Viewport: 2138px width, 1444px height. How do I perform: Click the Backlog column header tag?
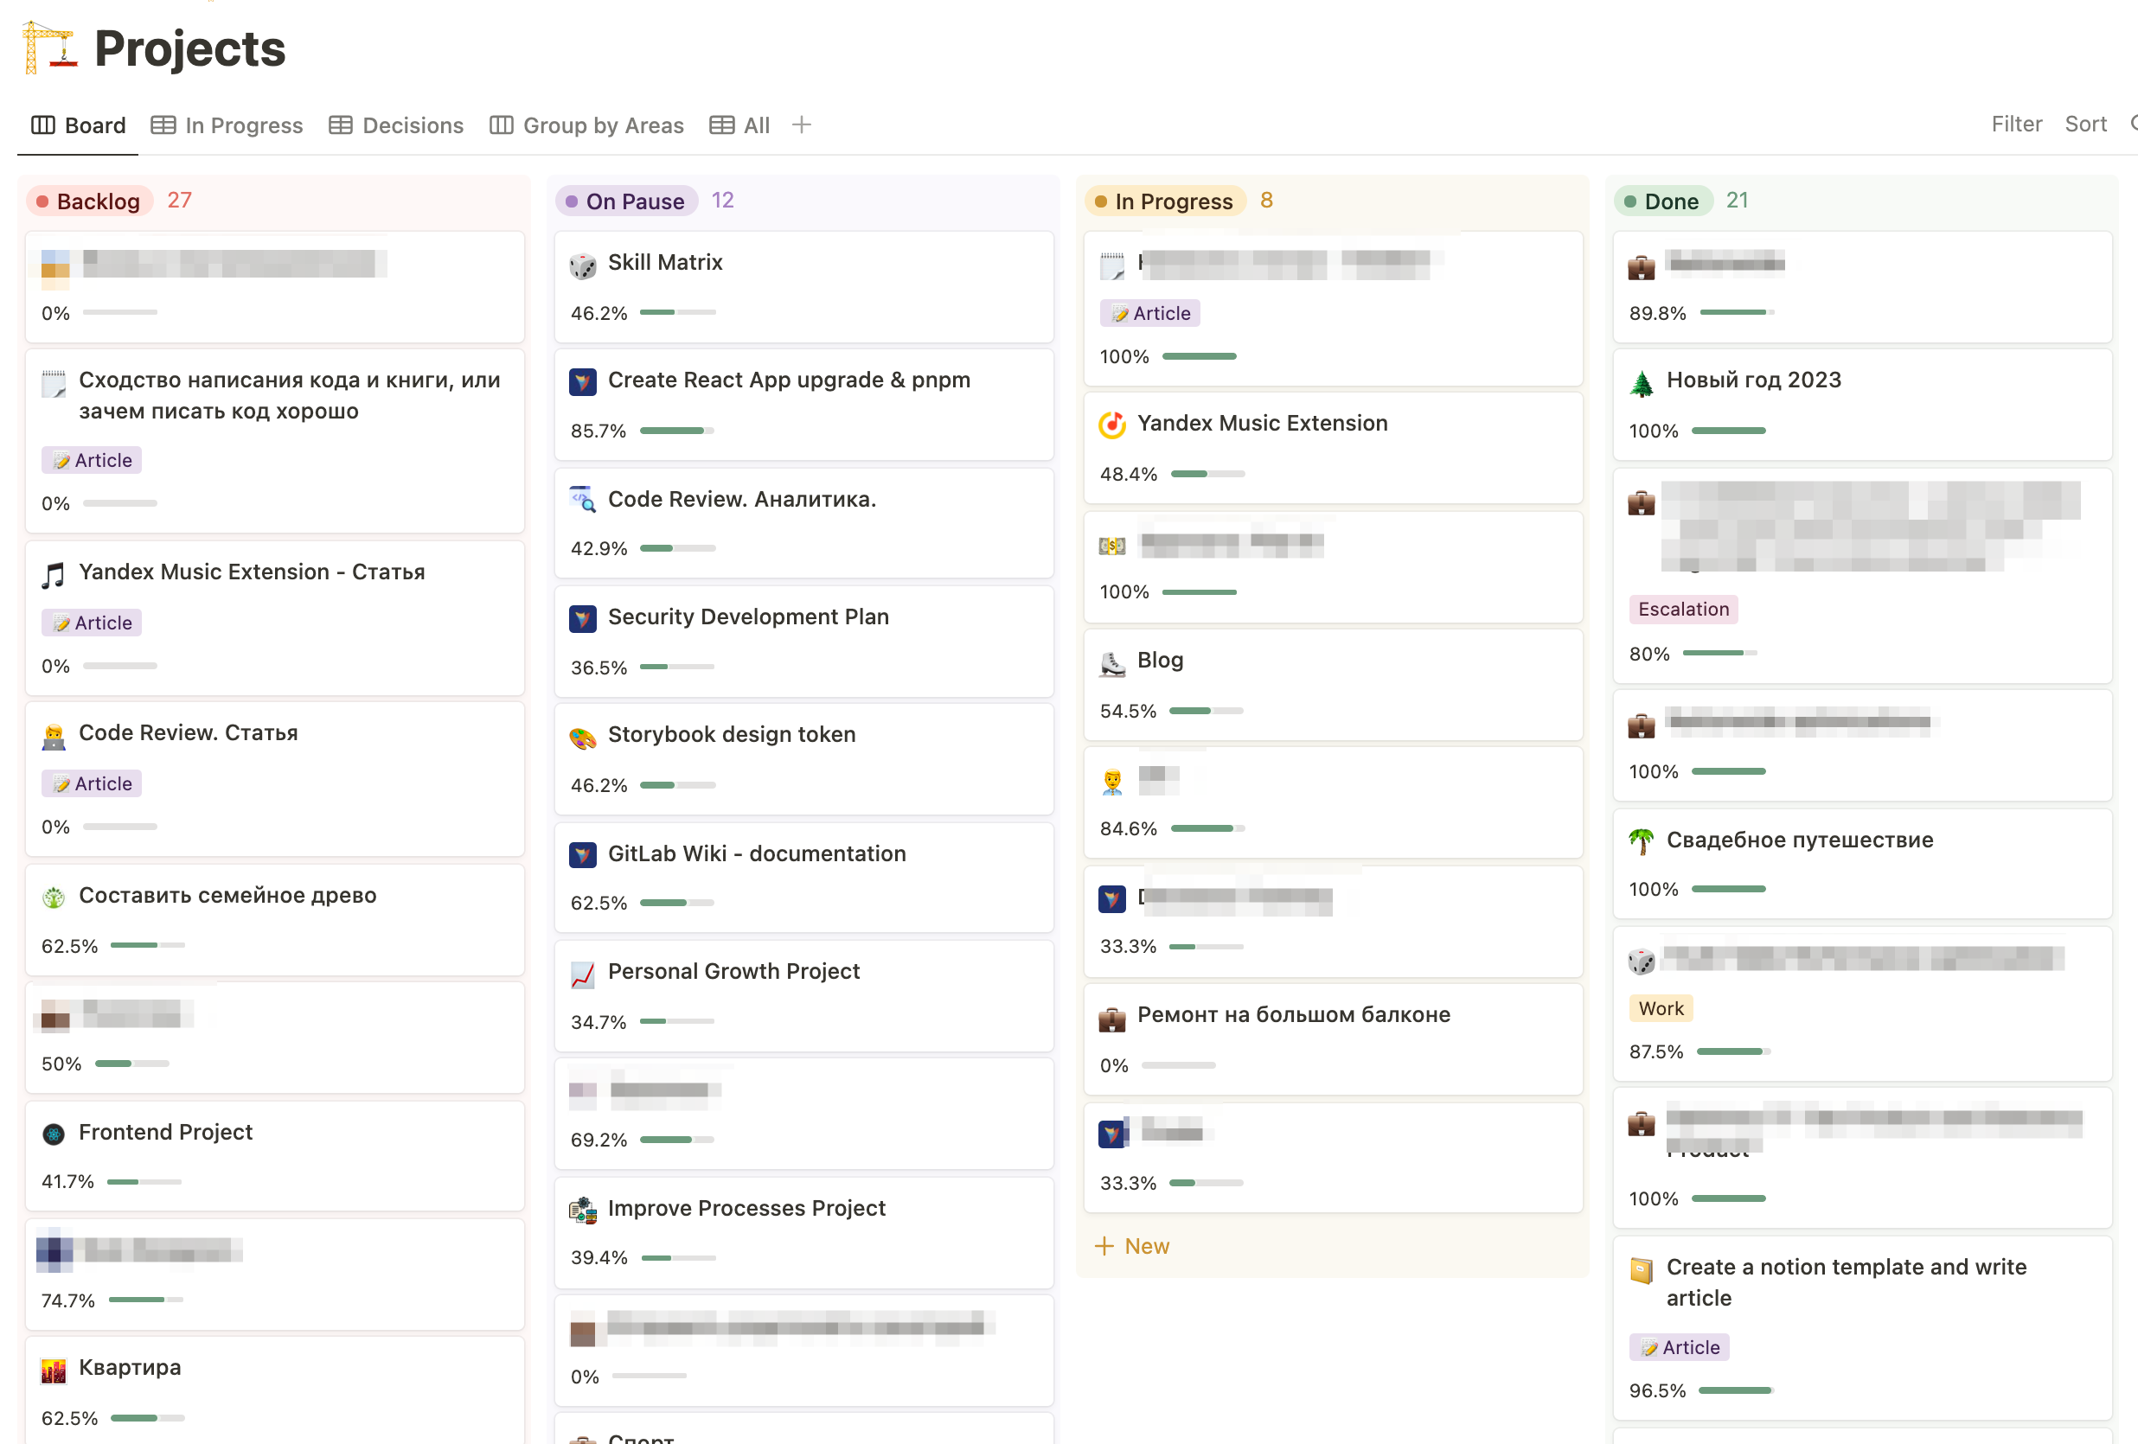pos(90,201)
